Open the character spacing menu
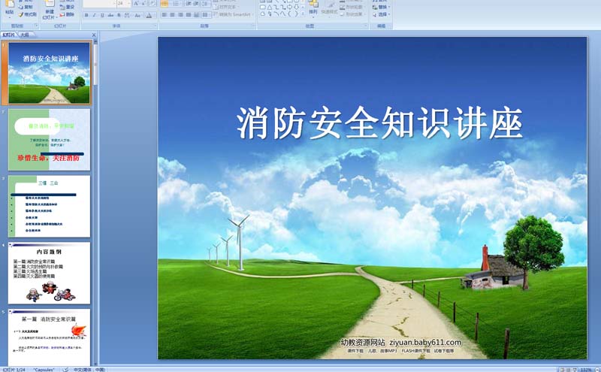Viewport: 601px width, 372px height. (x=127, y=15)
